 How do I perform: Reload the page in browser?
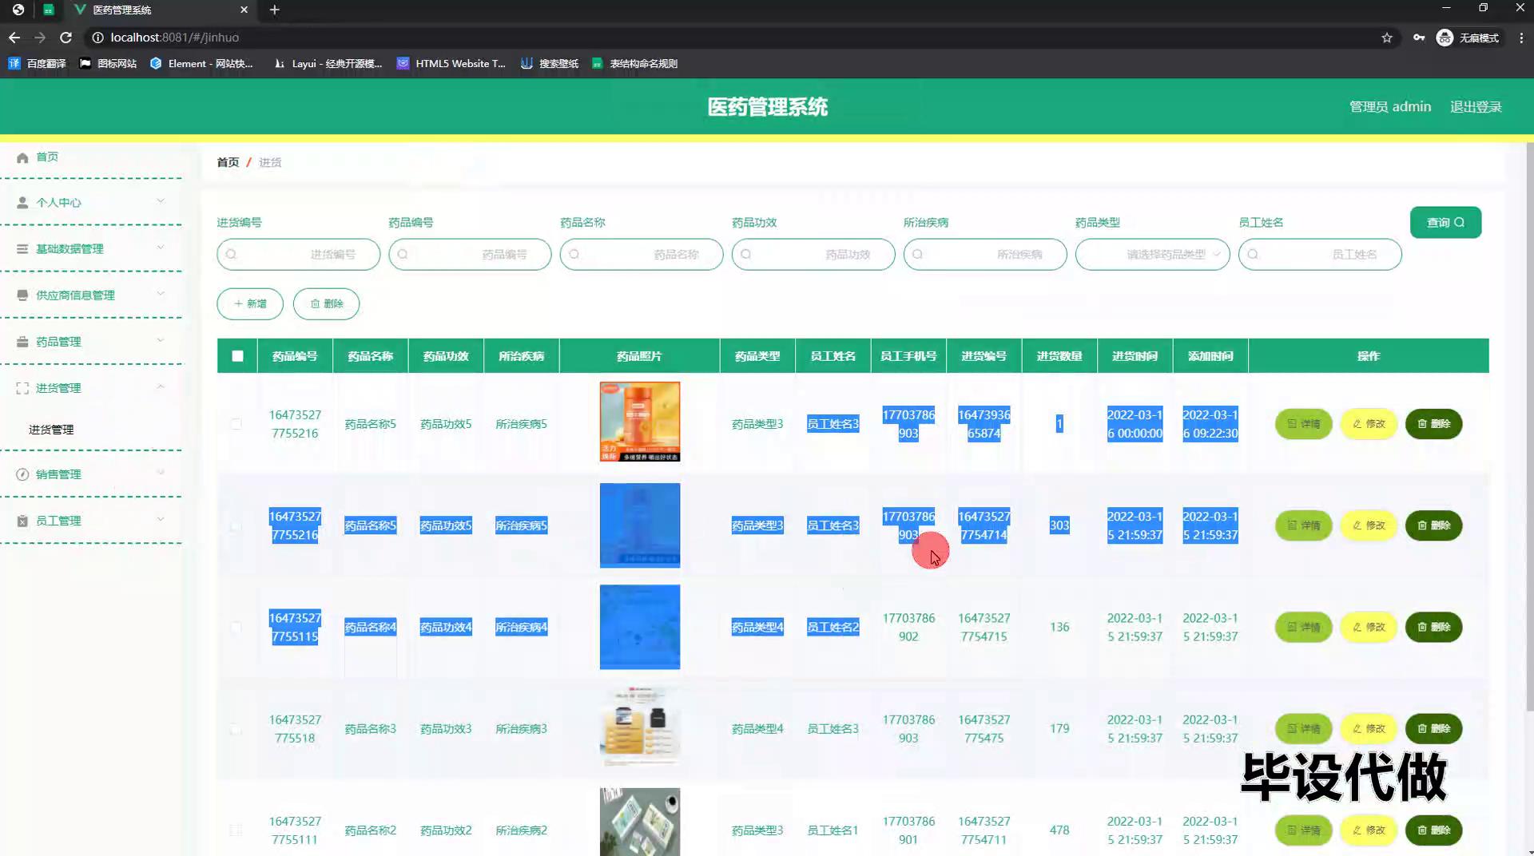click(66, 38)
